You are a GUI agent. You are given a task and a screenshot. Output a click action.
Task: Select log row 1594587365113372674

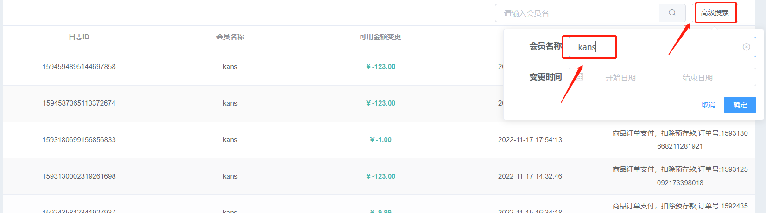[x=79, y=103]
